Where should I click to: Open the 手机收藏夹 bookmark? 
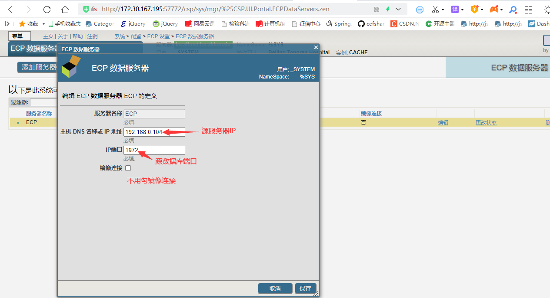pos(64,24)
